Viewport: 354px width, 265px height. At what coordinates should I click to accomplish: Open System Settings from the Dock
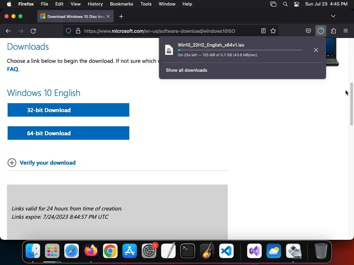click(x=149, y=251)
